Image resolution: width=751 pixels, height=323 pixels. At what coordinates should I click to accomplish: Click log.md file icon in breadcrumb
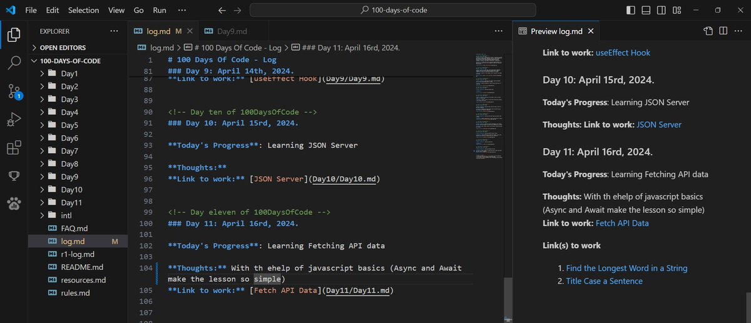click(x=142, y=47)
